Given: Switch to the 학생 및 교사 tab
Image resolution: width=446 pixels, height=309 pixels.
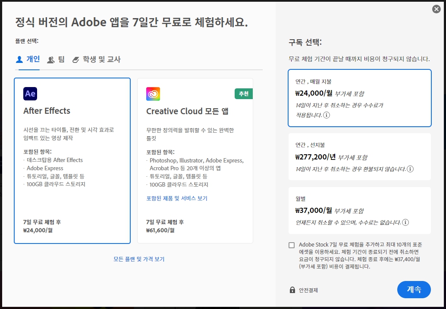Looking at the screenshot, I should tap(96, 59).
